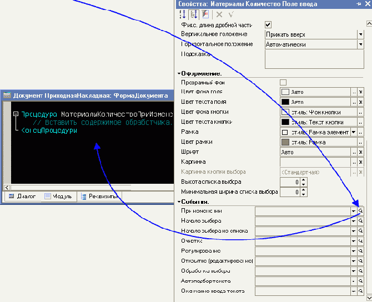
Task: Click magnifier icon for Очистка event
Action: 360,241
